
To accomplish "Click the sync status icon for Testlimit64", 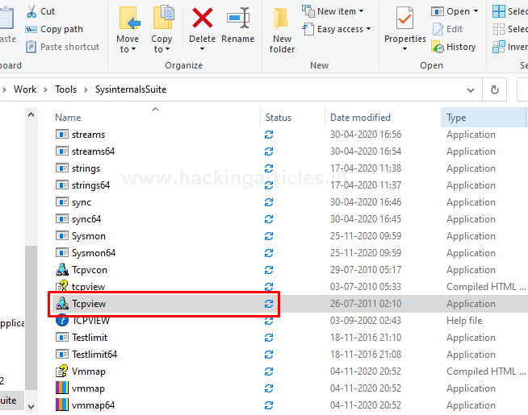I will point(269,355).
